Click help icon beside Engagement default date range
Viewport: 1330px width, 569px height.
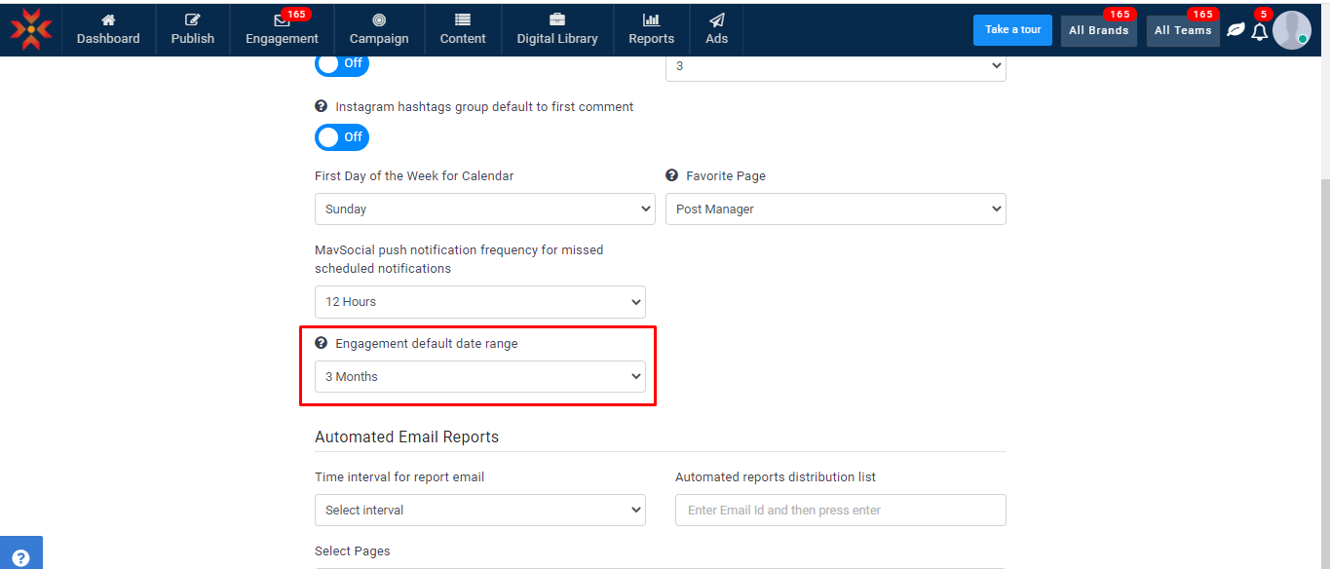pos(321,343)
